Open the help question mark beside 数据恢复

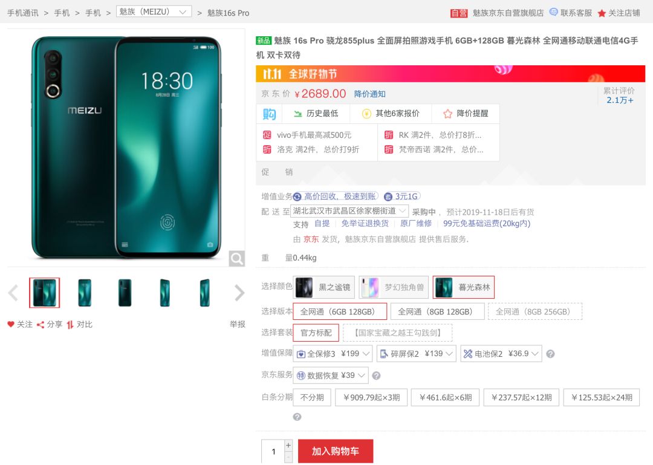376,376
